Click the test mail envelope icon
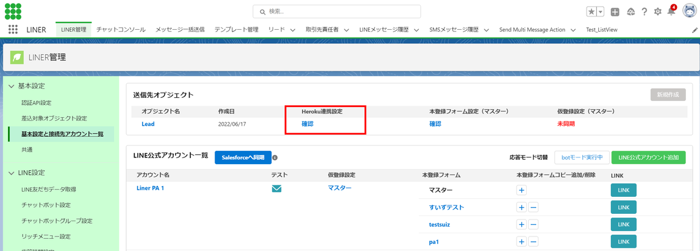700x251 pixels. coord(277,188)
